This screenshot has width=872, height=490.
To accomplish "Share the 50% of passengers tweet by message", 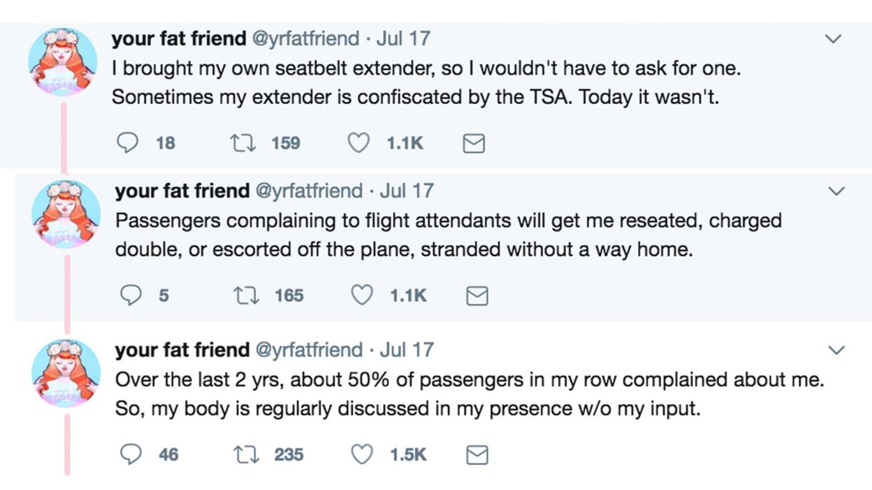I will [x=477, y=456].
